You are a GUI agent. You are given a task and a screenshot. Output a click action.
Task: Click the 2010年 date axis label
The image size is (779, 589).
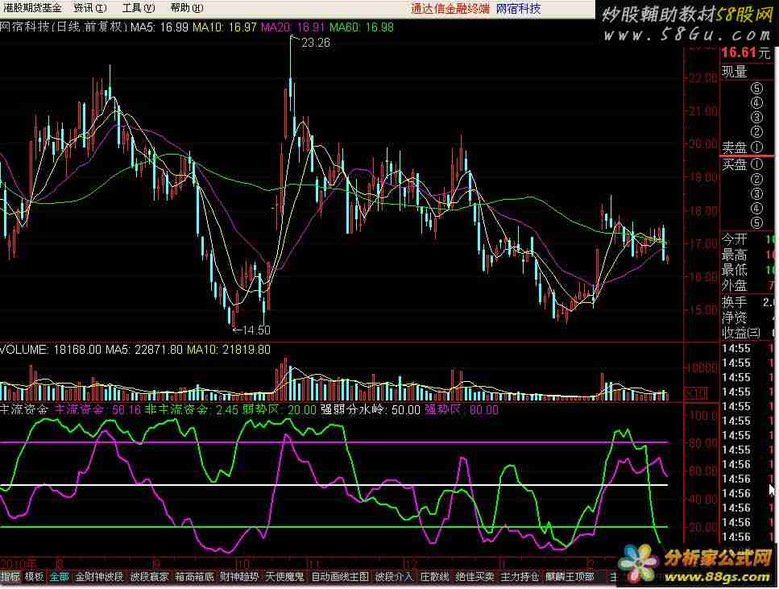[x=19, y=565]
